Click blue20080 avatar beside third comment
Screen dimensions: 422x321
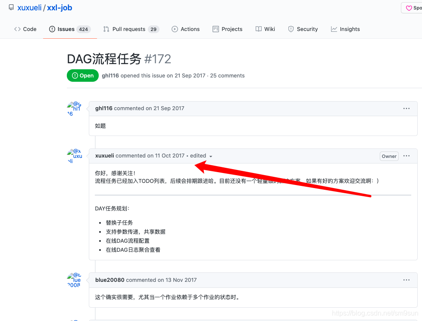(74, 280)
